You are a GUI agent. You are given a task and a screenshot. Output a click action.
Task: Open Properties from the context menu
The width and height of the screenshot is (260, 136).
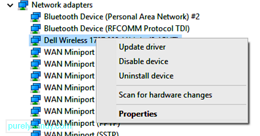138,114
